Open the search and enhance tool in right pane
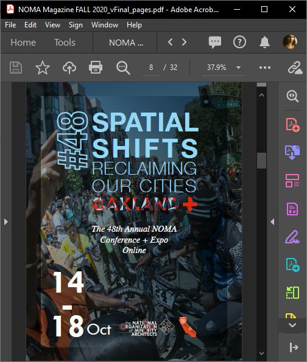Screen dimensions: 307x362 (x=292, y=96)
